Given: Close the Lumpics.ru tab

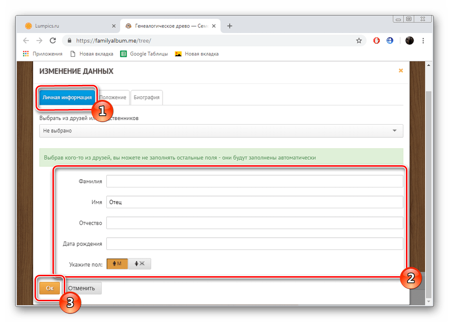Looking at the screenshot, I should (114, 26).
